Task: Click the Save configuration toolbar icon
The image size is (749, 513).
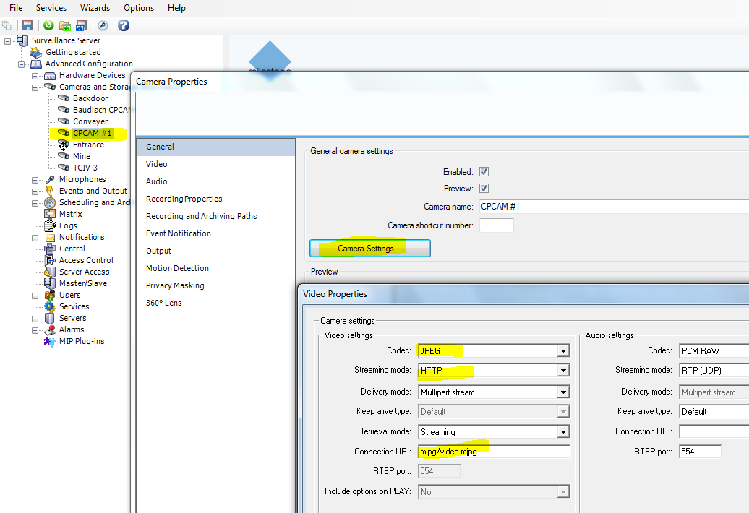Action: pyautogui.click(x=27, y=25)
